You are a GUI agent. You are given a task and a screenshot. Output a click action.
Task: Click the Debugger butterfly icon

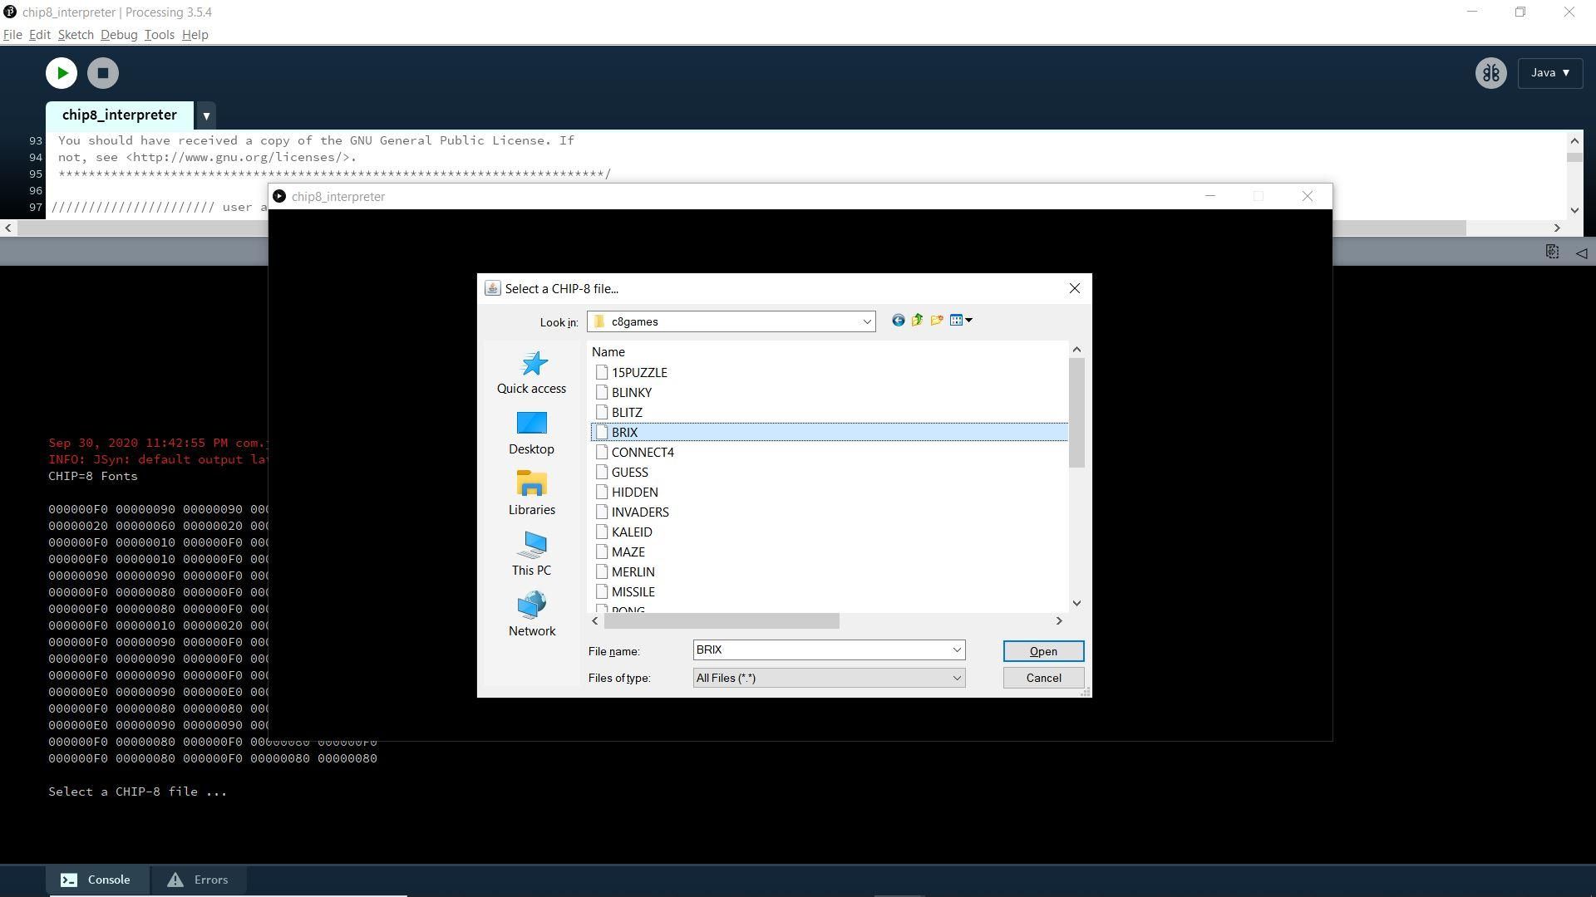tap(1490, 73)
